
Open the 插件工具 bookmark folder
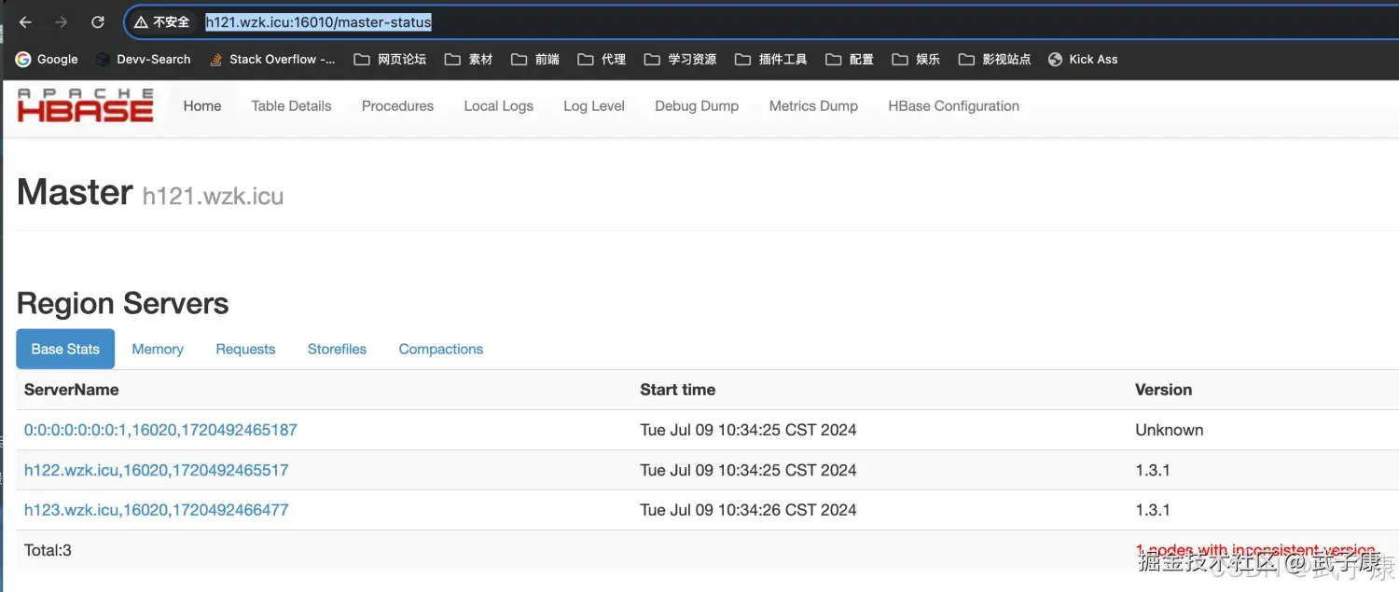tap(770, 59)
